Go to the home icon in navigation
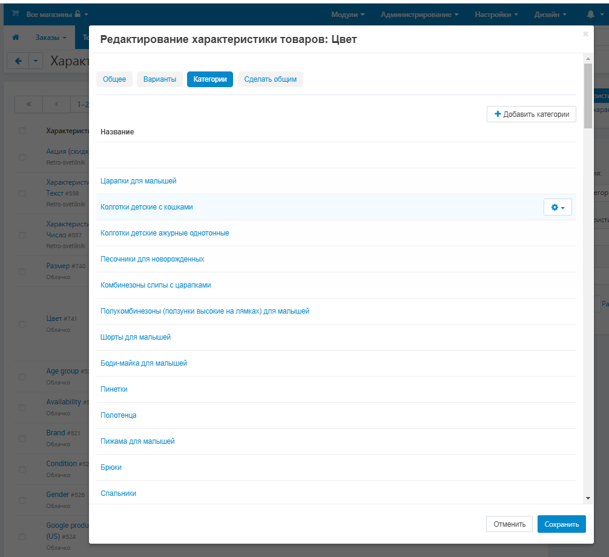Image resolution: width=609 pixels, height=557 pixels. [x=16, y=38]
